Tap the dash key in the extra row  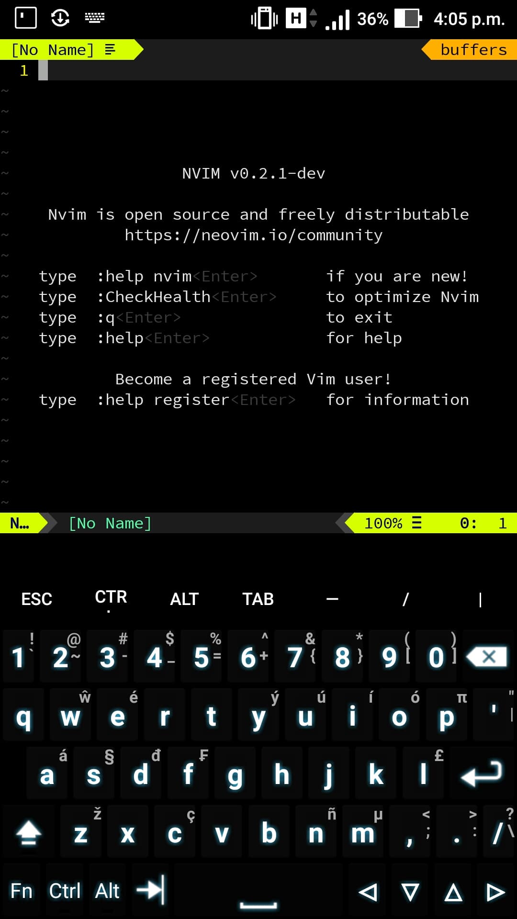pos(332,599)
